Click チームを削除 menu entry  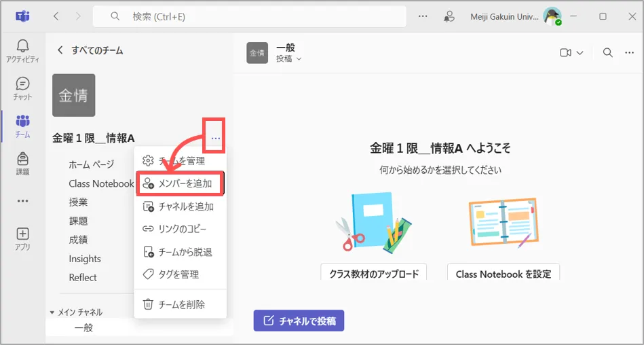click(181, 304)
